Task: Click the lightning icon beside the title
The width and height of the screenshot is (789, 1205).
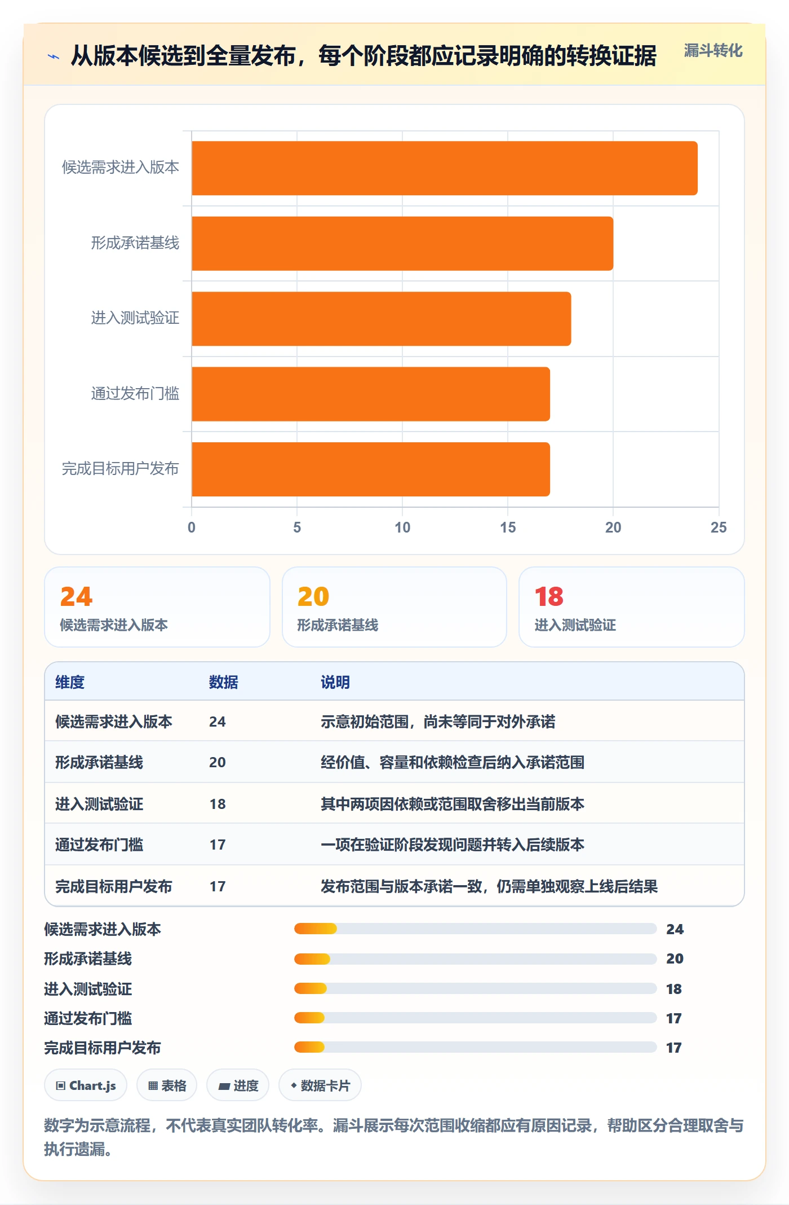Action: tap(54, 56)
